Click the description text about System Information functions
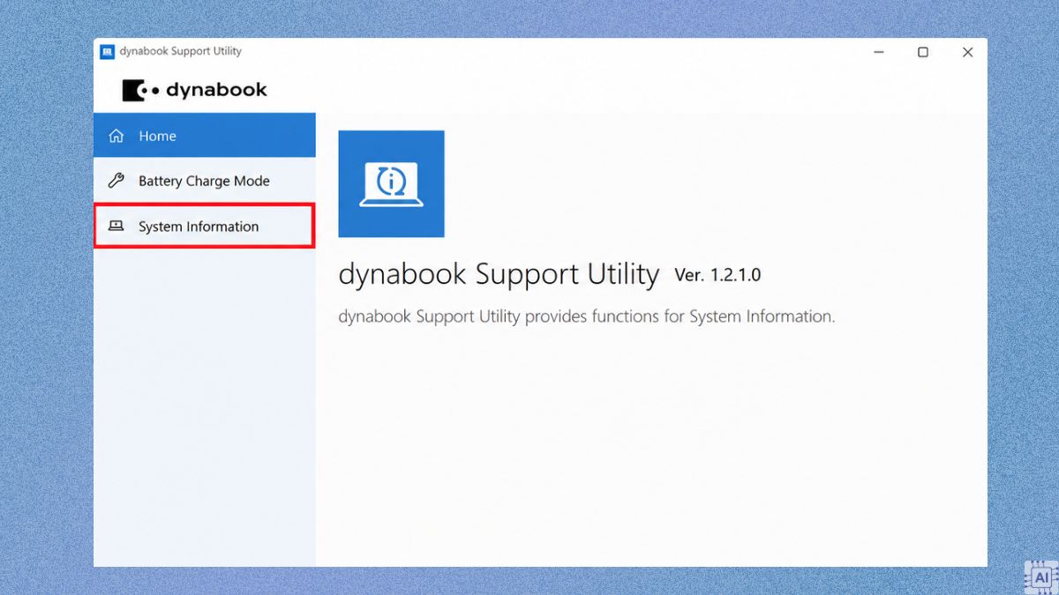Image resolution: width=1059 pixels, height=595 pixels. pyautogui.click(x=587, y=316)
